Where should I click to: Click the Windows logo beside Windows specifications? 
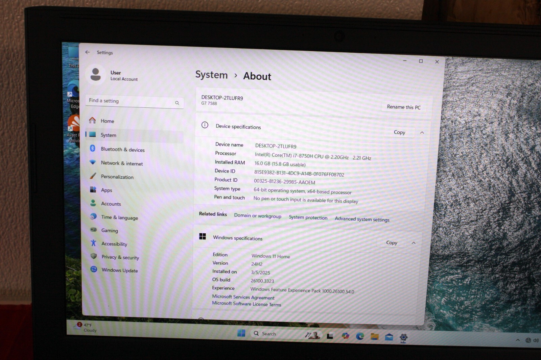pos(203,236)
